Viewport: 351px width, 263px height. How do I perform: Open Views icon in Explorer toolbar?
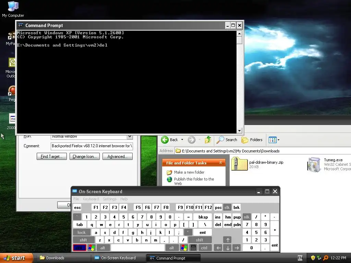point(273,140)
